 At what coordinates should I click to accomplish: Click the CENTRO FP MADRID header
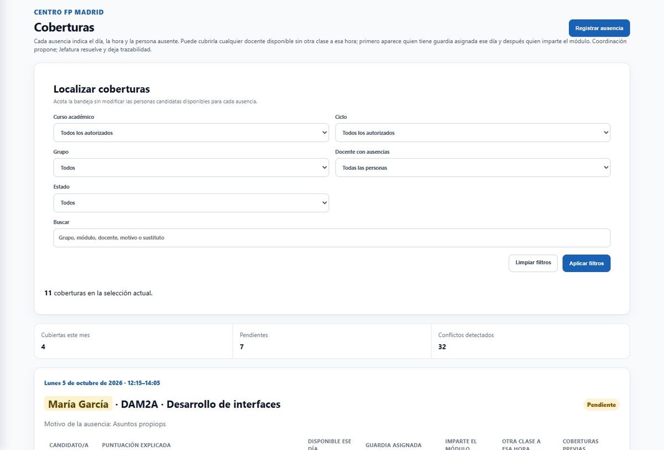69,12
